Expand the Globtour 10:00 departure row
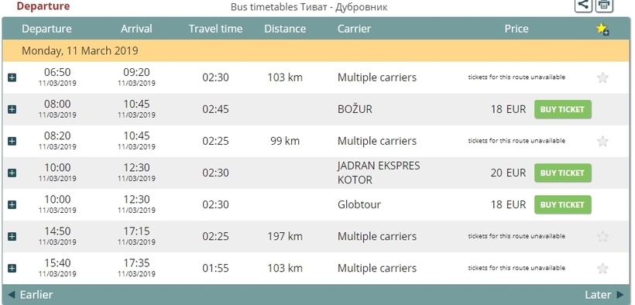Screen dimensions: 635x305 pyautogui.click(x=12, y=204)
